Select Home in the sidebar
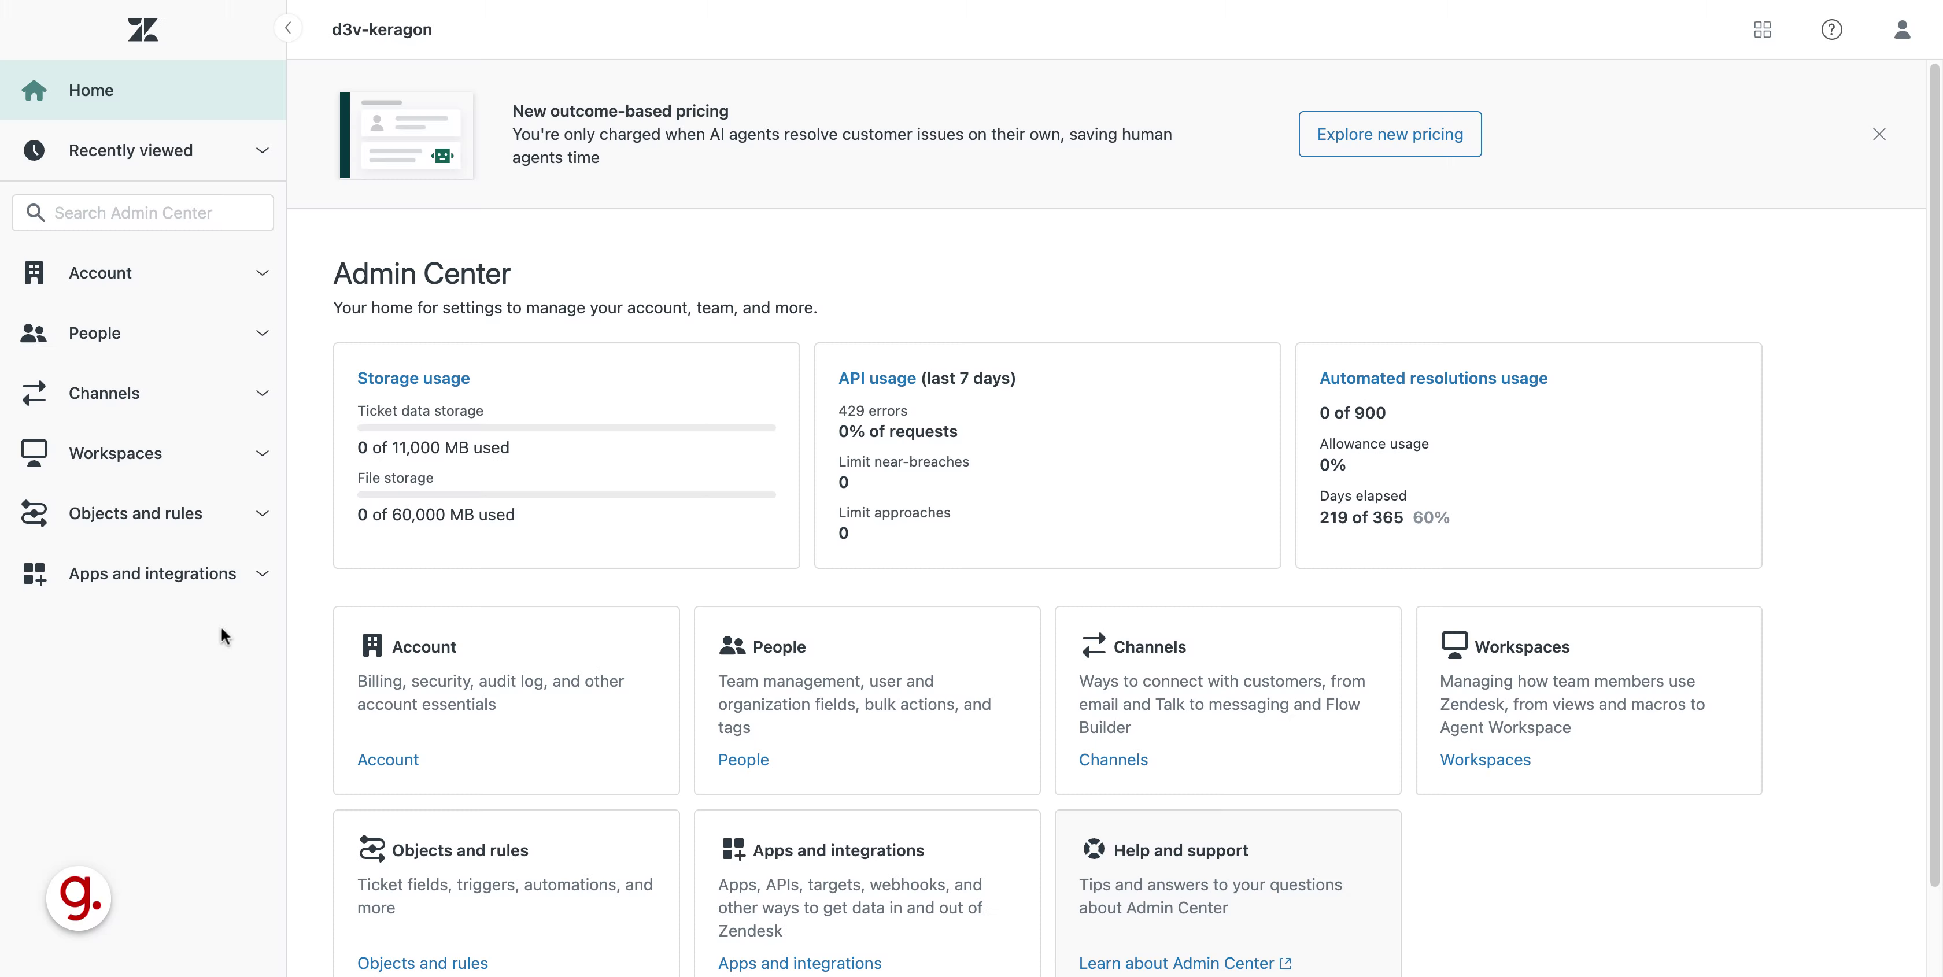The width and height of the screenshot is (1943, 977). [x=143, y=90]
